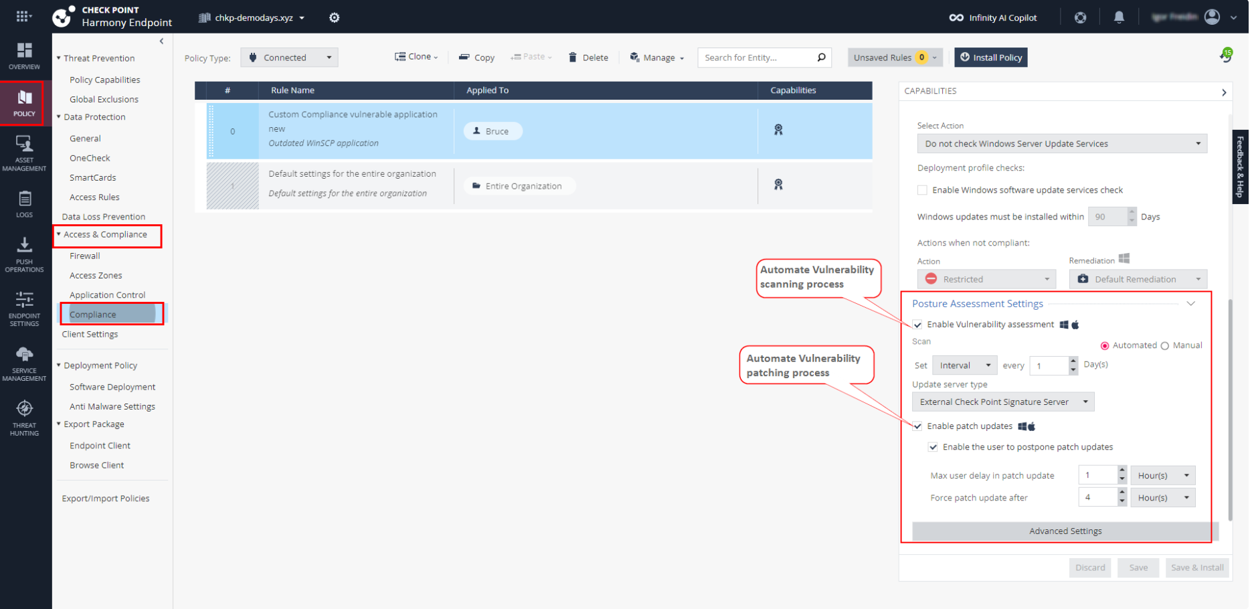Open Firewall under Access & Compliance

(x=85, y=256)
